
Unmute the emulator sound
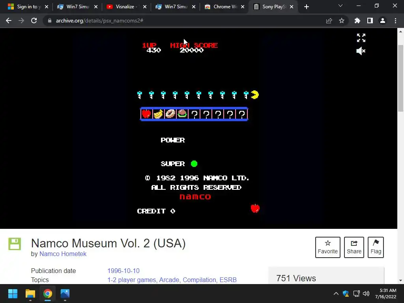pyautogui.click(x=361, y=51)
